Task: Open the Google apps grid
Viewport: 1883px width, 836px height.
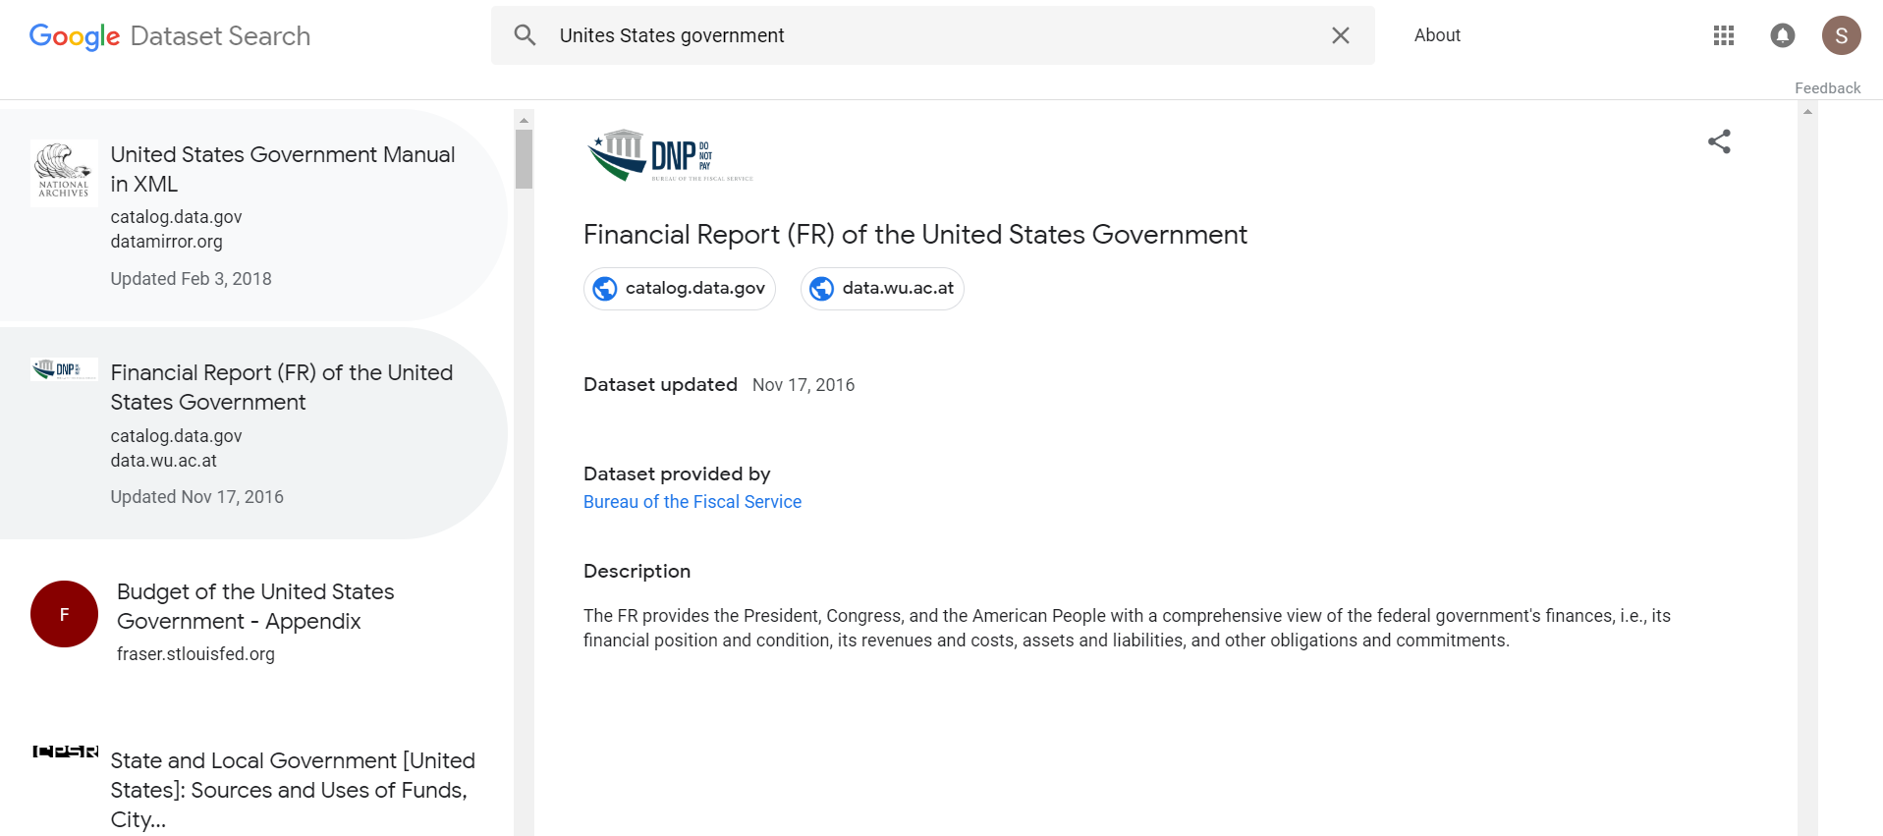Action: click(x=1723, y=35)
